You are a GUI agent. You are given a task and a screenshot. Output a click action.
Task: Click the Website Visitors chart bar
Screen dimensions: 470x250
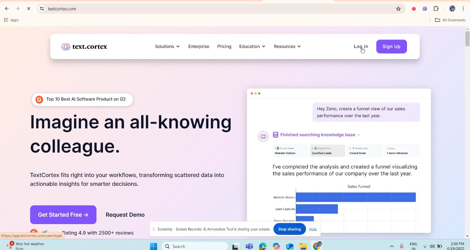coord(356,197)
